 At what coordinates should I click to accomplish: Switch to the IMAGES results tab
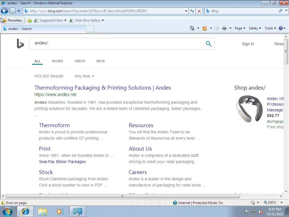(57, 61)
